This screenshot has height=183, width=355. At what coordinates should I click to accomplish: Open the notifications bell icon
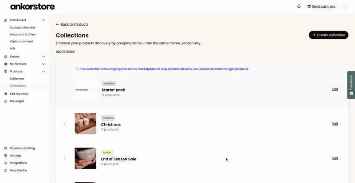click(x=299, y=6)
